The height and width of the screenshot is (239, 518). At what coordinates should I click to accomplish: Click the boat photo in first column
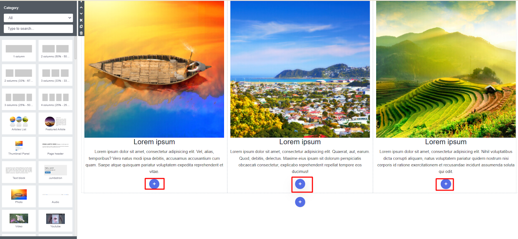point(154,69)
